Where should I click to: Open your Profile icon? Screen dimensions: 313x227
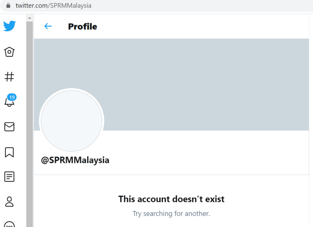coord(9,202)
